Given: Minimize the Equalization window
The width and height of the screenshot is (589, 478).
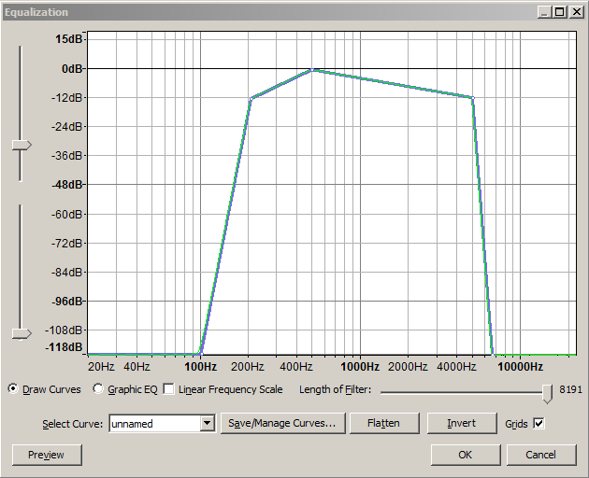Looking at the screenshot, I should point(545,12).
